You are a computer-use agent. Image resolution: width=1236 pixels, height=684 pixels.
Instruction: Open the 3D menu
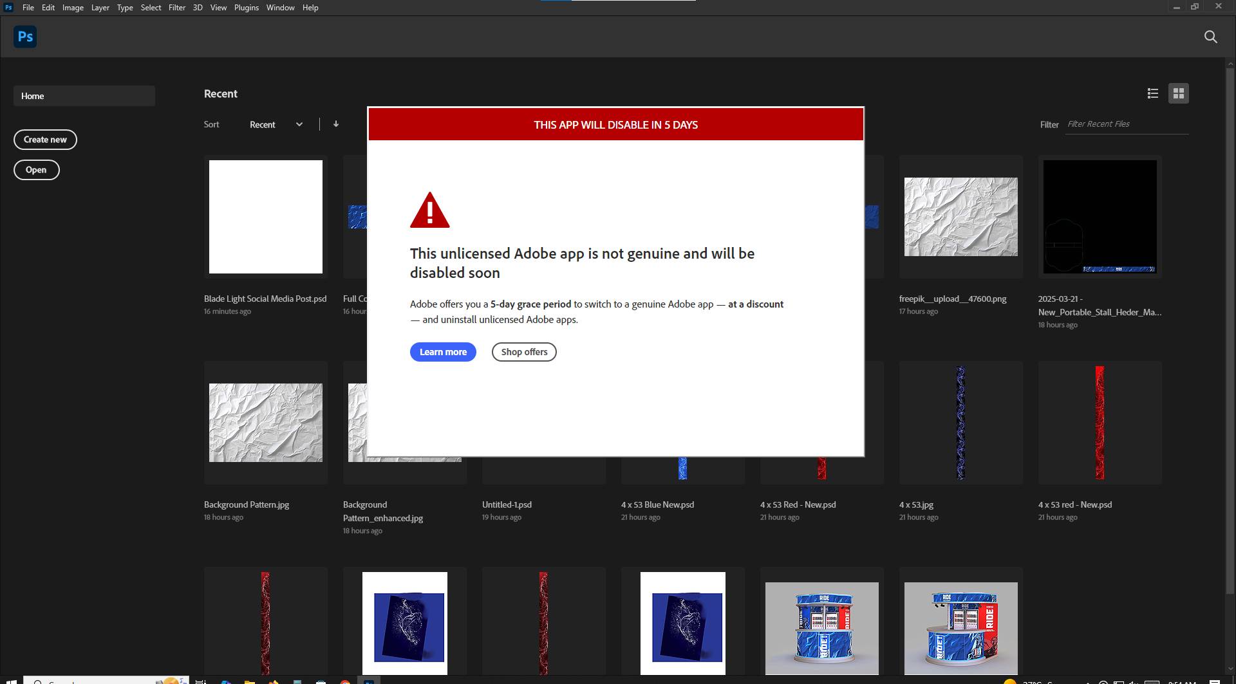(198, 8)
